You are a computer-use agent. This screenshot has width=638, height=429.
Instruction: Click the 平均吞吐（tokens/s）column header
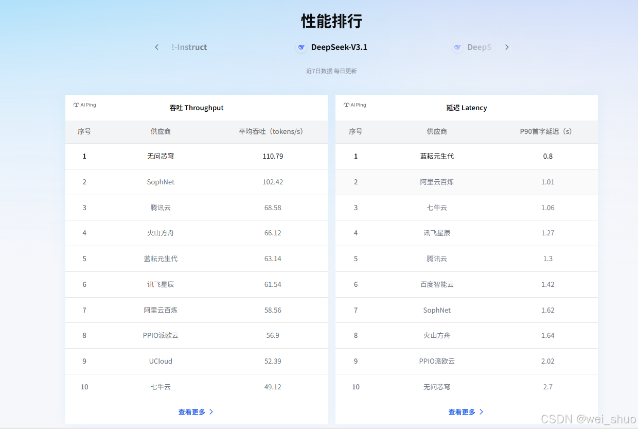coord(273,131)
